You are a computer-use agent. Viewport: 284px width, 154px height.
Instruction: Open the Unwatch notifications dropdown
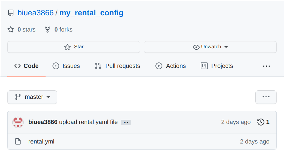[x=210, y=47]
